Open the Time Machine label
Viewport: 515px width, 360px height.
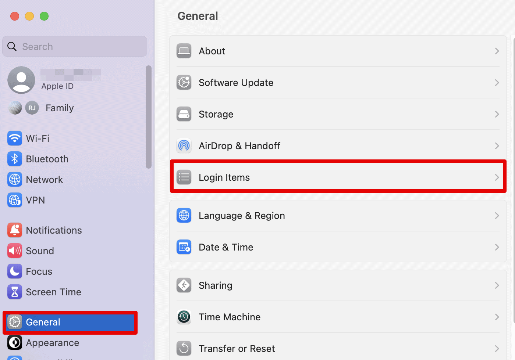(230, 317)
